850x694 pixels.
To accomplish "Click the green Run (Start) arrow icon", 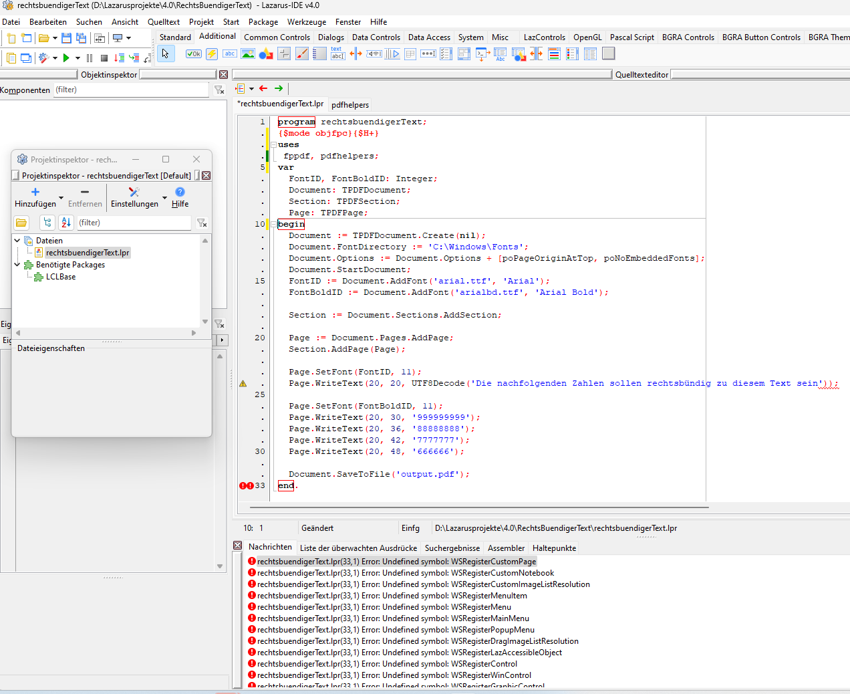I will 66,58.
